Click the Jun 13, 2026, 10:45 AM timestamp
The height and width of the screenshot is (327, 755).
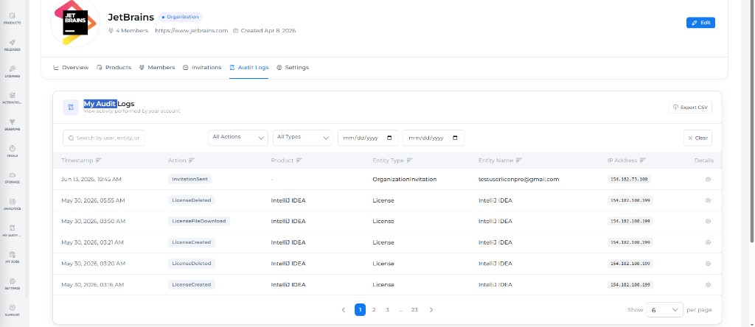(91, 179)
